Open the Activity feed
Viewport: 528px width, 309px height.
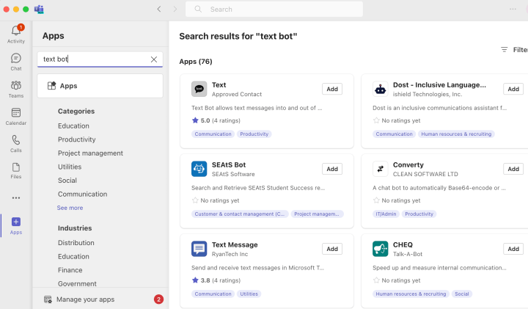16,34
